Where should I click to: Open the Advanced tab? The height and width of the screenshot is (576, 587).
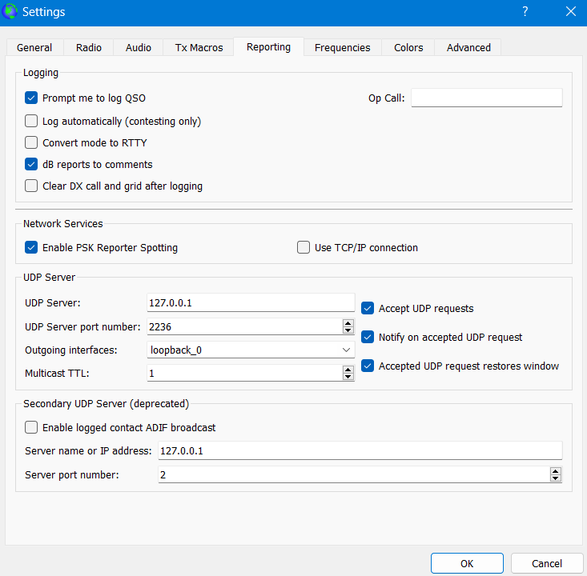click(x=468, y=47)
